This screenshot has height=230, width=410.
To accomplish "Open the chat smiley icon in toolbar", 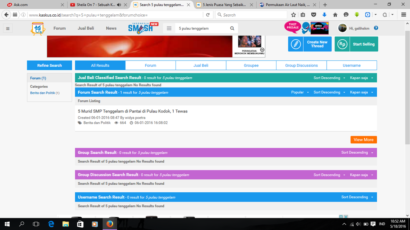I will tap(346, 15).
